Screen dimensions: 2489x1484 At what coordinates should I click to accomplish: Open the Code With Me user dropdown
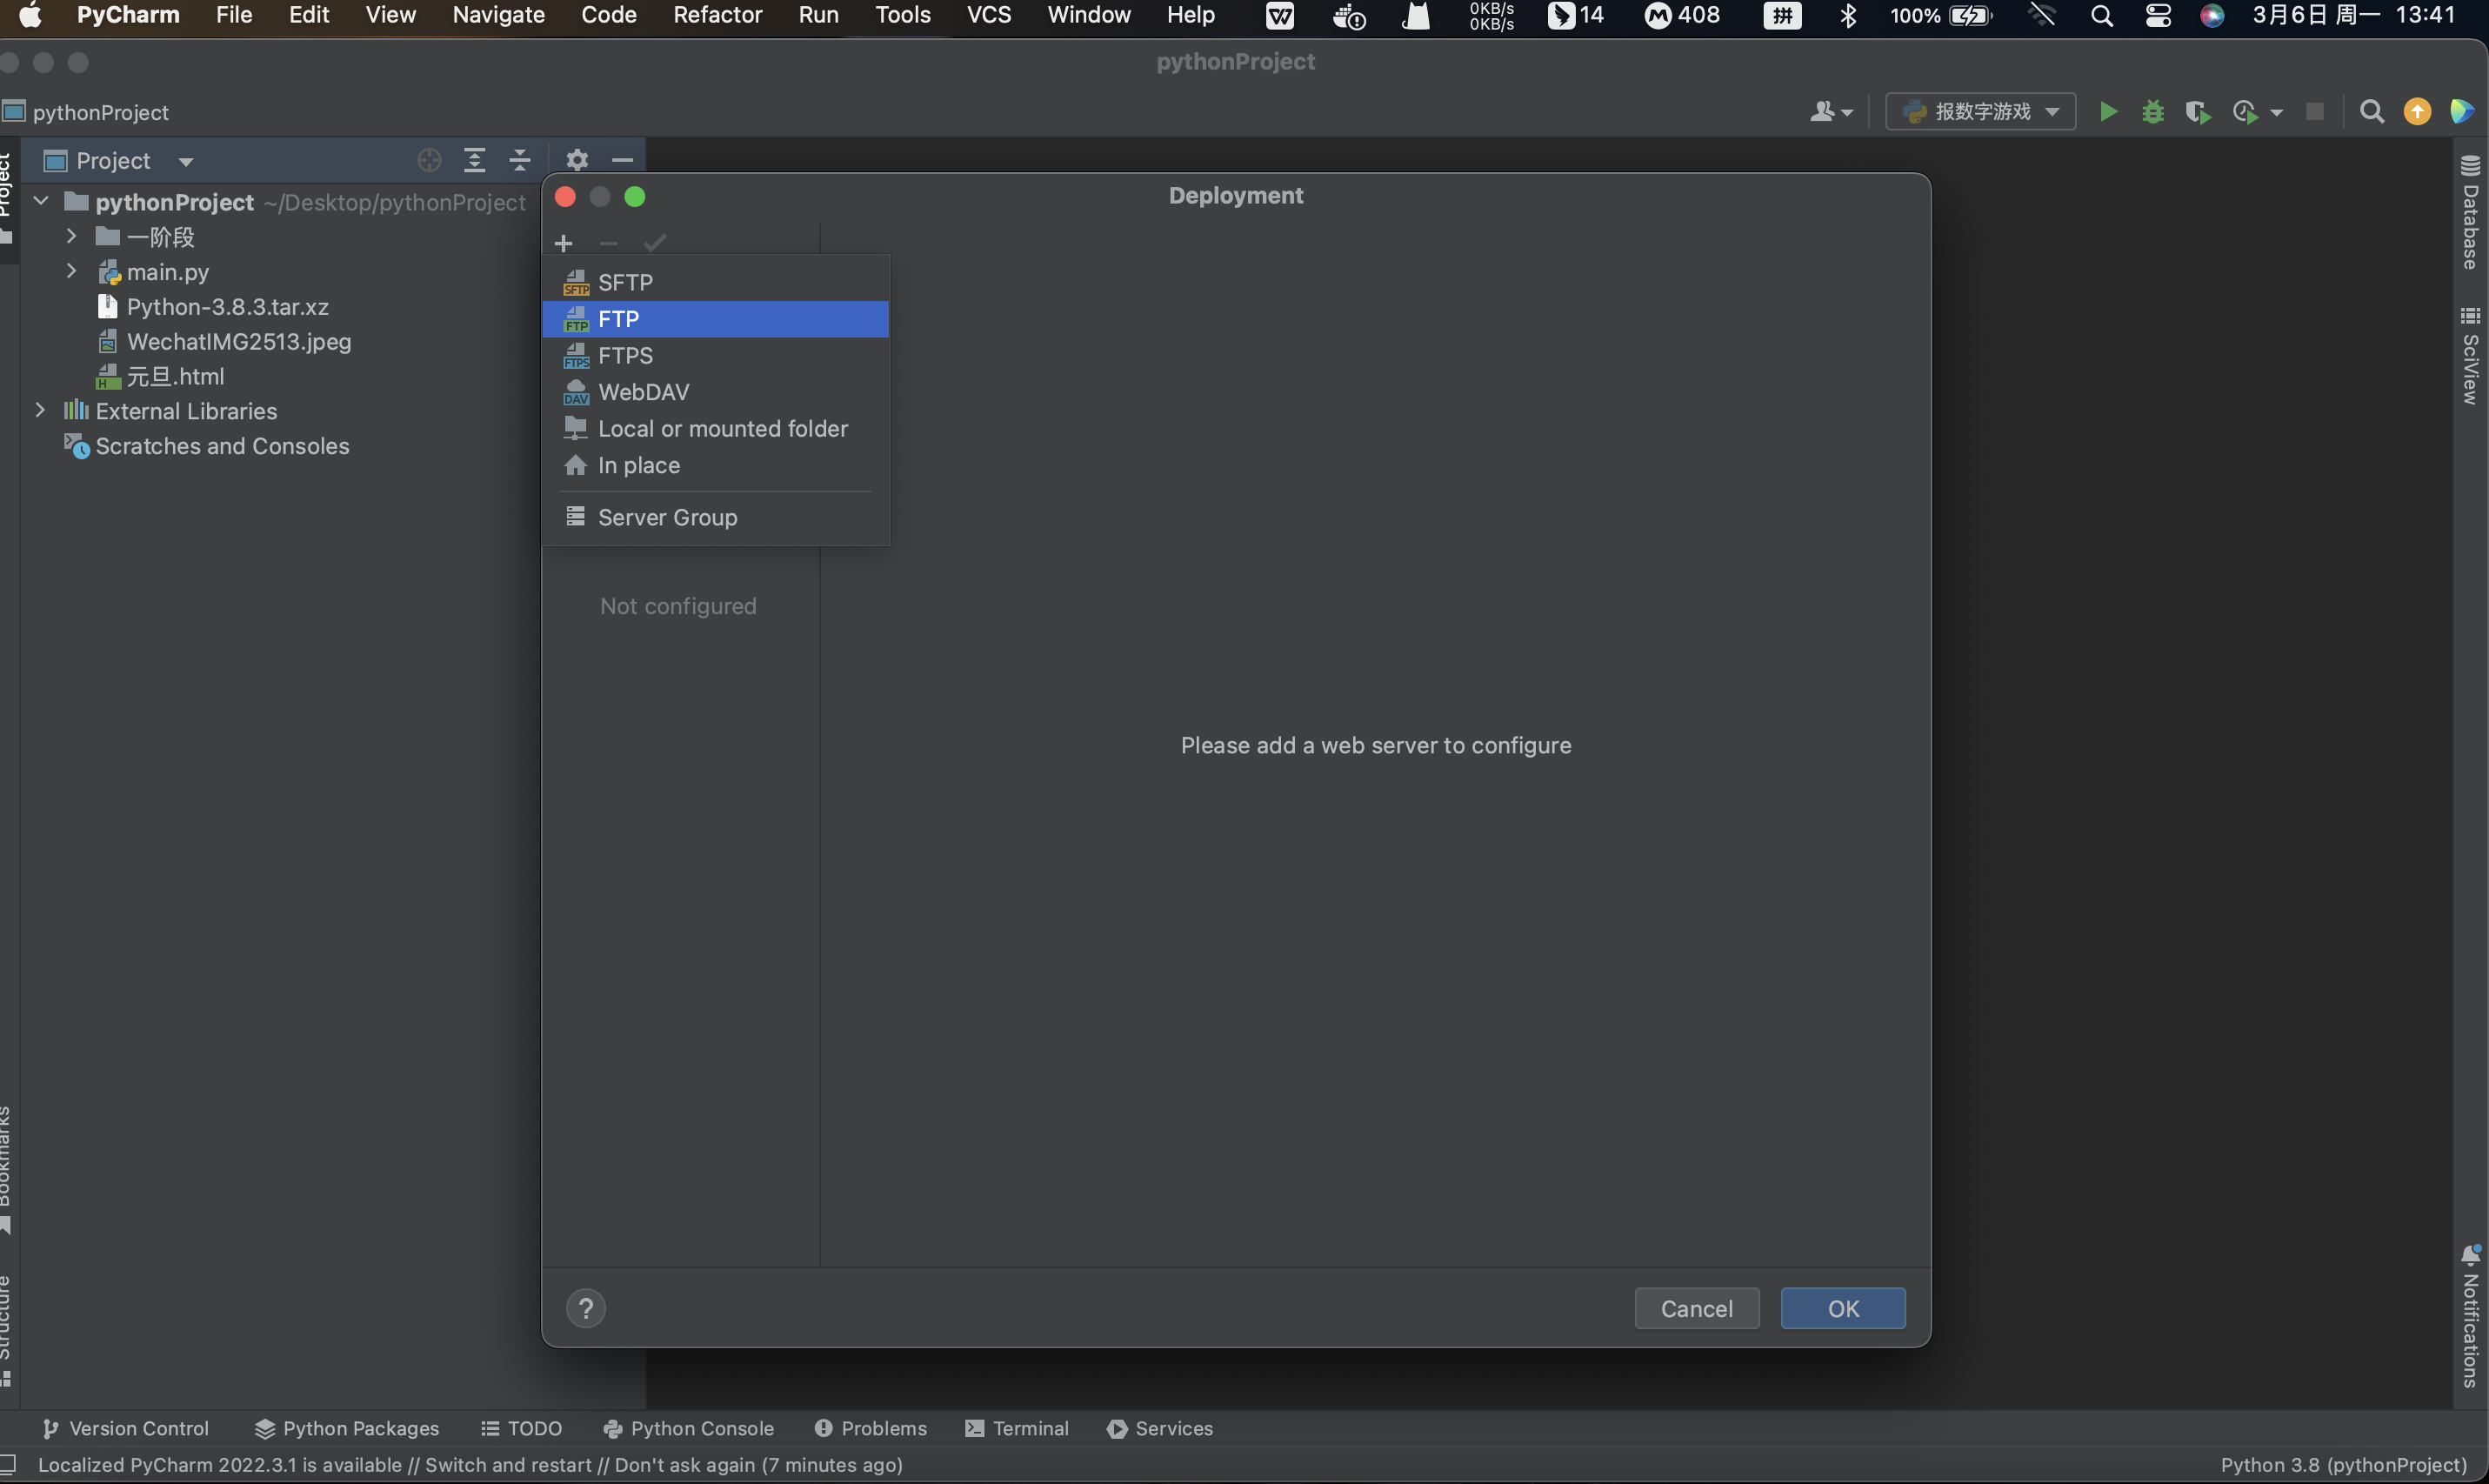click(1832, 112)
